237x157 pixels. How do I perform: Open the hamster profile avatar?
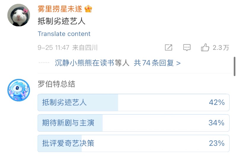[x=18, y=15]
